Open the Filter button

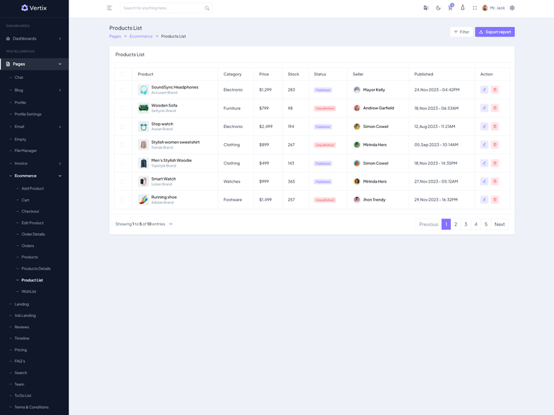pyautogui.click(x=462, y=32)
